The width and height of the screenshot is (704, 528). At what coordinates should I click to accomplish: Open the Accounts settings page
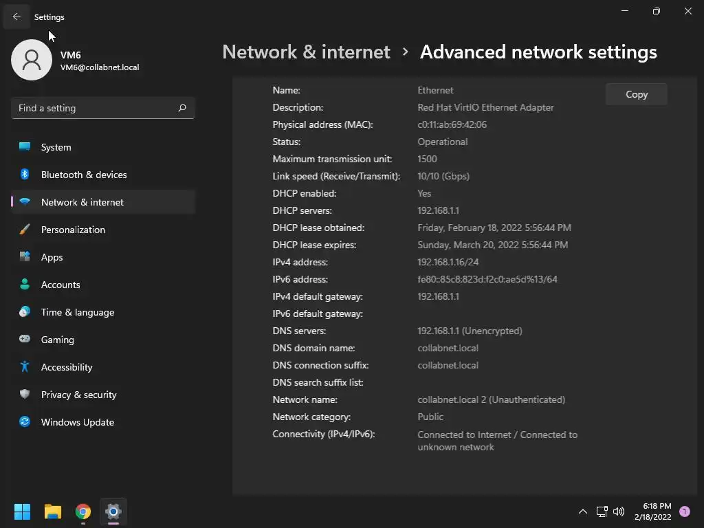(x=60, y=285)
